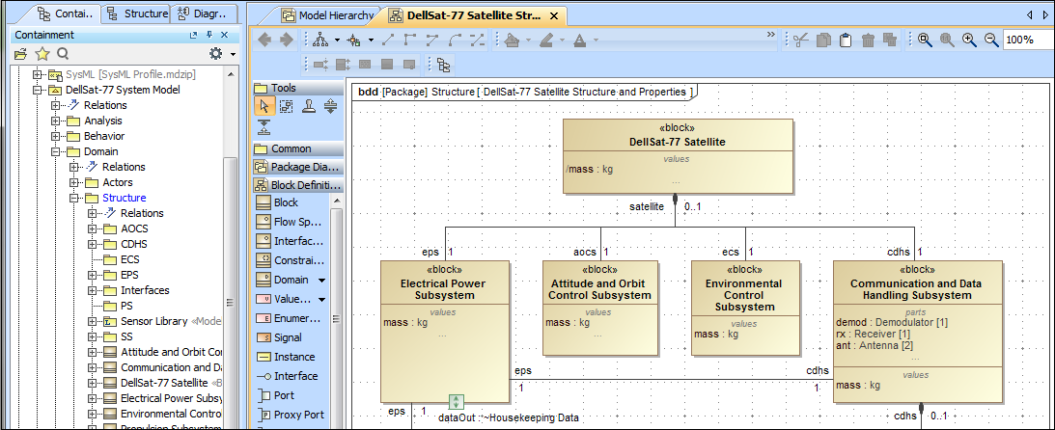This screenshot has width=1055, height=430.
Task: Search the Containment tree with magnifier icon
Action: coord(63,54)
